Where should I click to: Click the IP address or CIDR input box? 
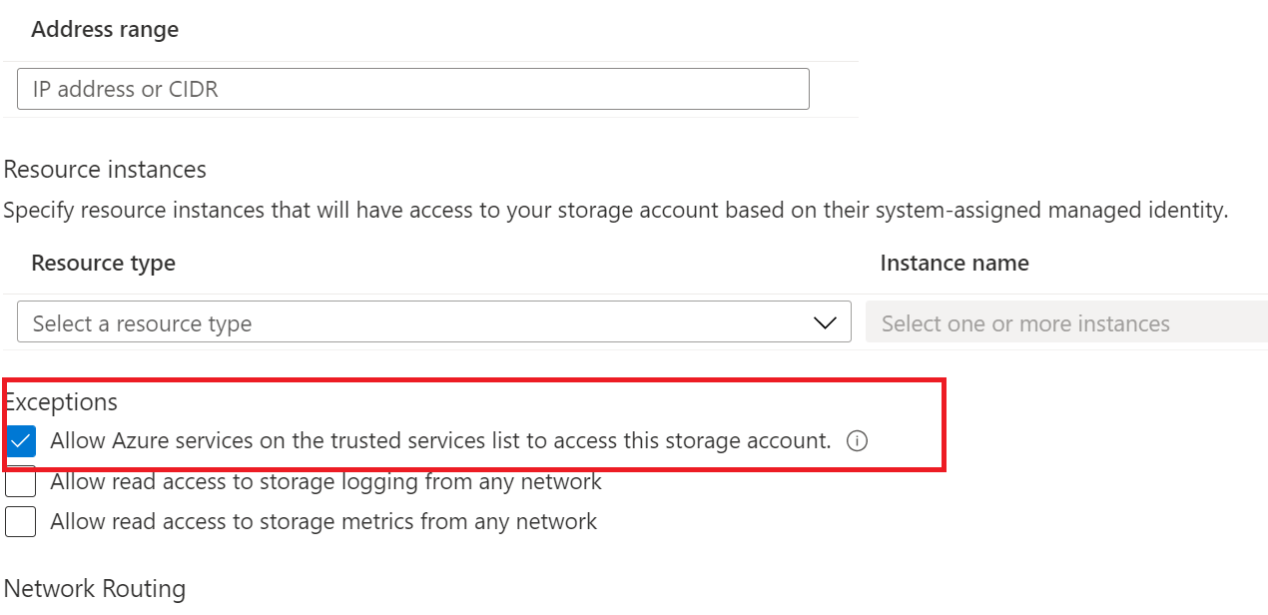[411, 89]
